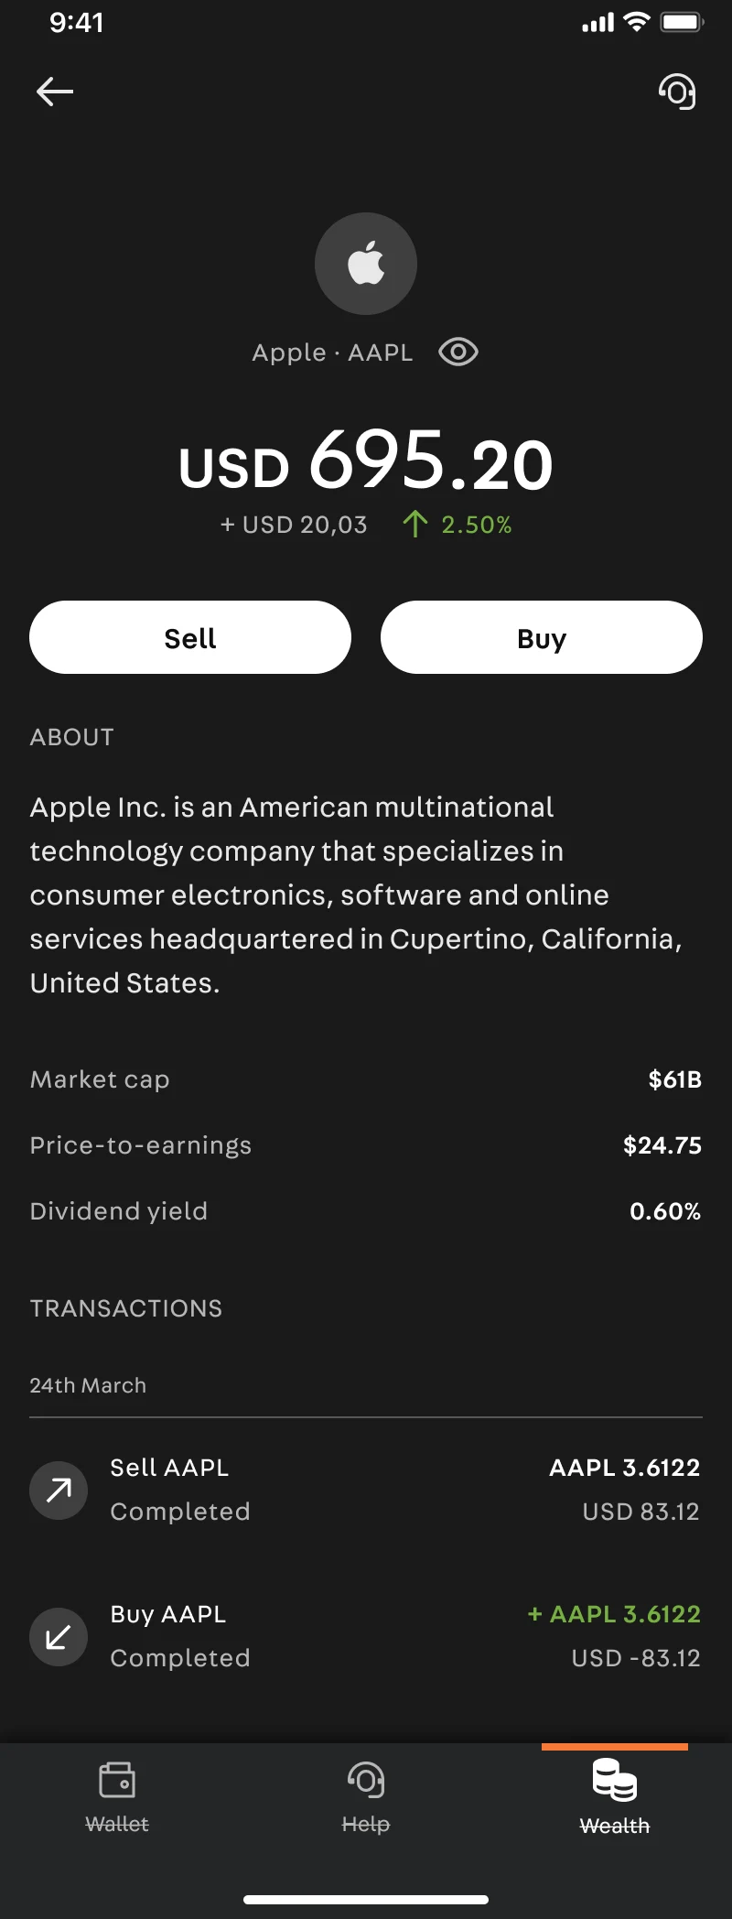Open the Sell AAPL completed transaction

tap(366, 1490)
